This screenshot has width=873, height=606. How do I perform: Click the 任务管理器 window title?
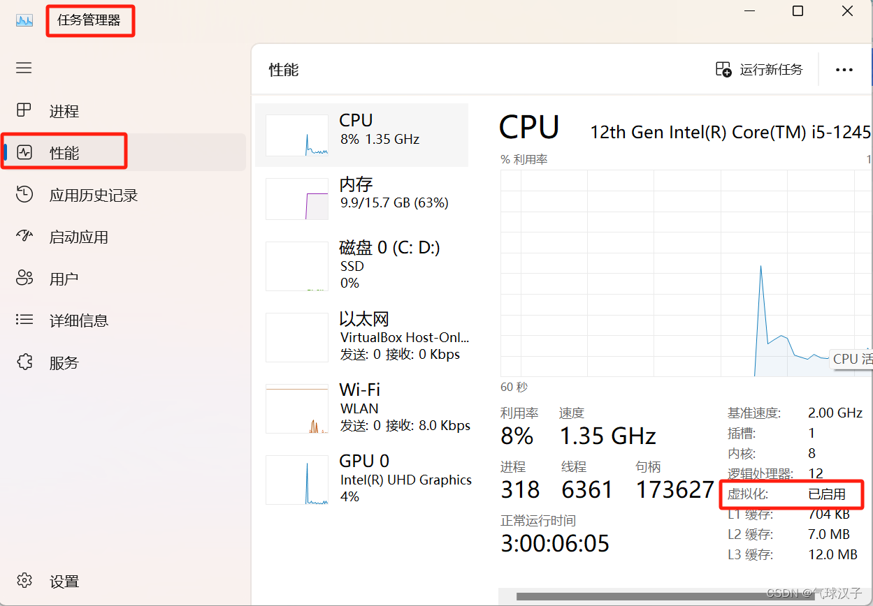(89, 20)
